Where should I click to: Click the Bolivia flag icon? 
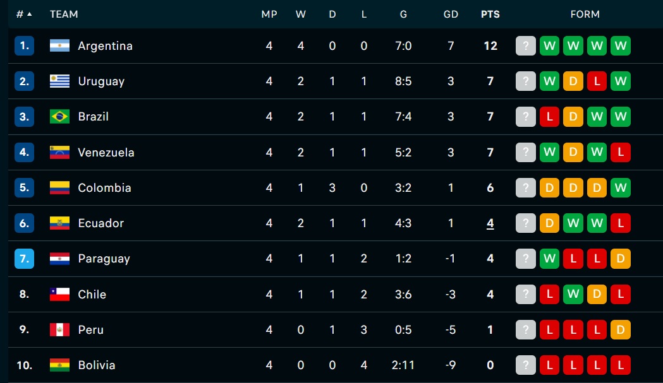[59, 365]
